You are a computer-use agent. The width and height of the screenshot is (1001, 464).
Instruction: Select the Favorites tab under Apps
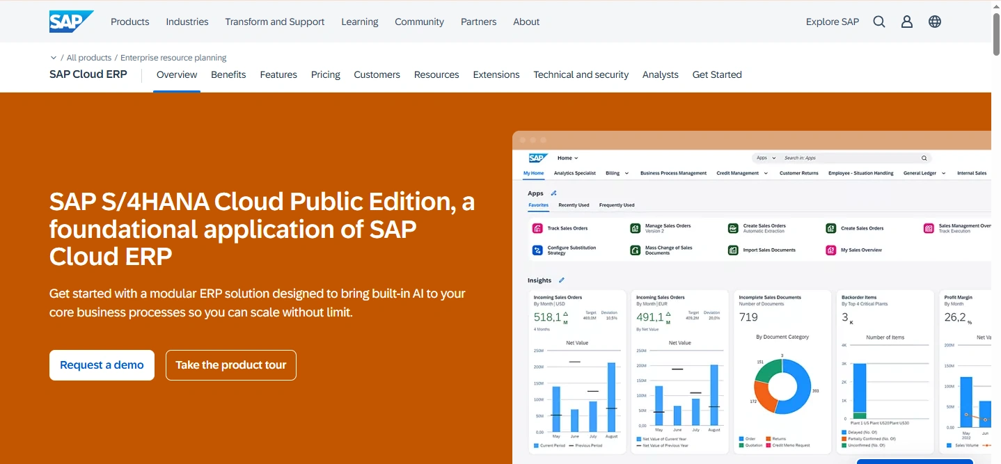tap(538, 205)
